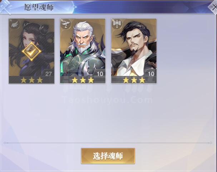Click the 选择魂师 button
The image size is (217, 172).
(108, 156)
